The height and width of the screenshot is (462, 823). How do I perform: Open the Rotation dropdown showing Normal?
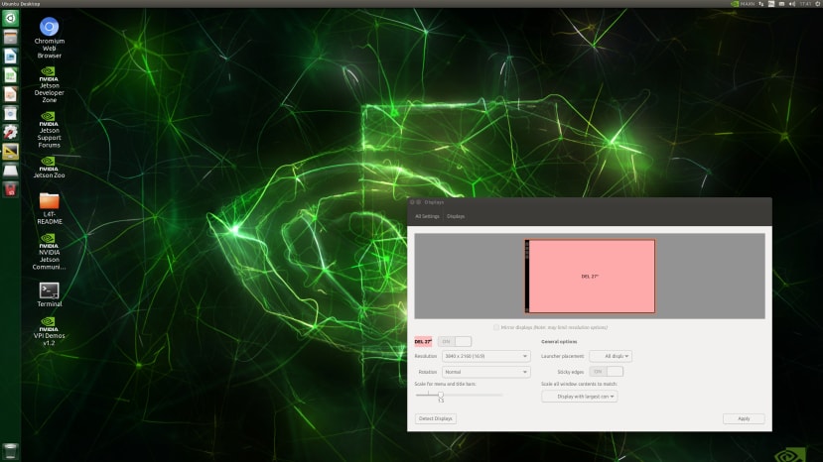[486, 372]
